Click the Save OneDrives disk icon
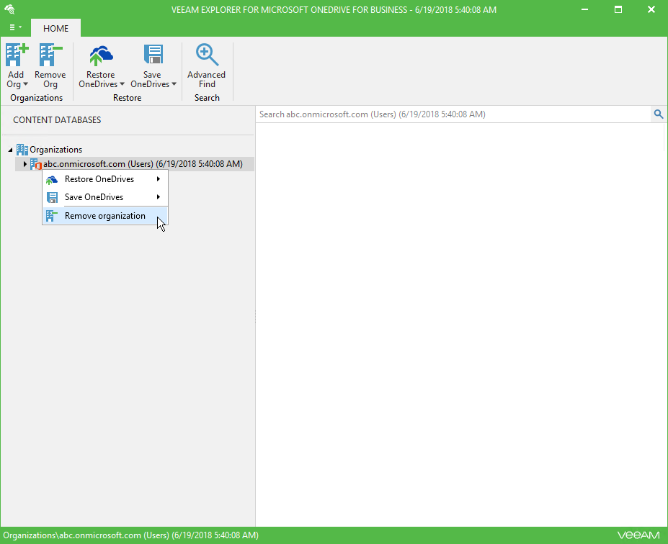This screenshot has height=544, width=668. [153, 55]
